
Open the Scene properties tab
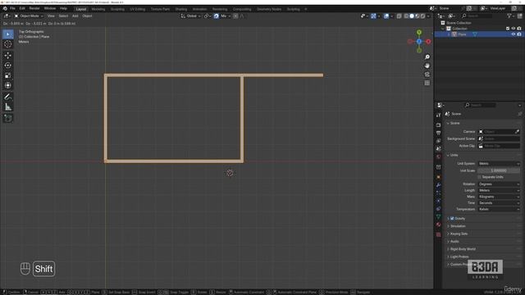[x=439, y=149]
